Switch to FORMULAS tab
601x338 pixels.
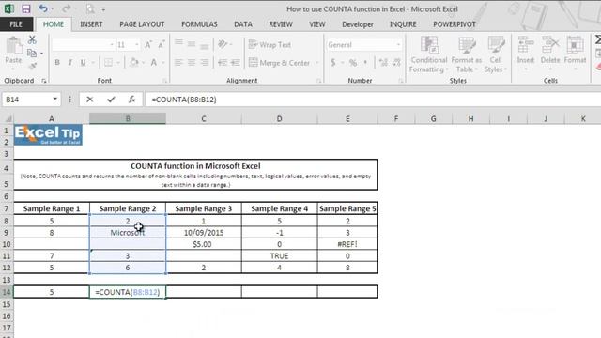pos(199,24)
